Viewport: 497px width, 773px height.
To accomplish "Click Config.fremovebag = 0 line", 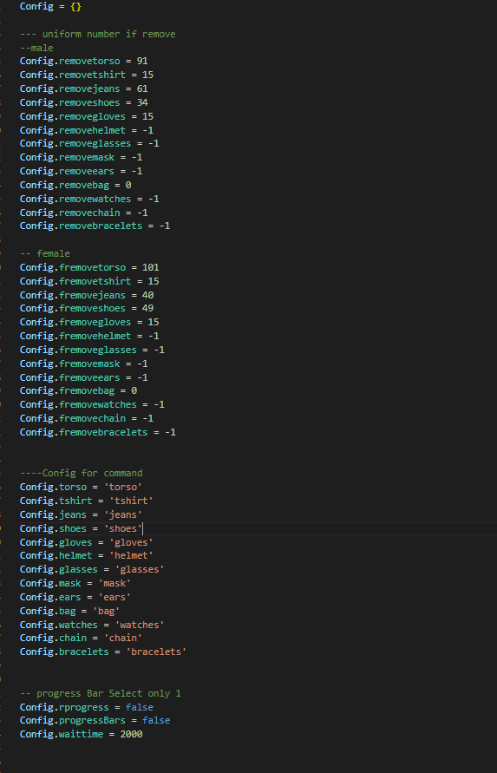I will pyautogui.click(x=78, y=390).
